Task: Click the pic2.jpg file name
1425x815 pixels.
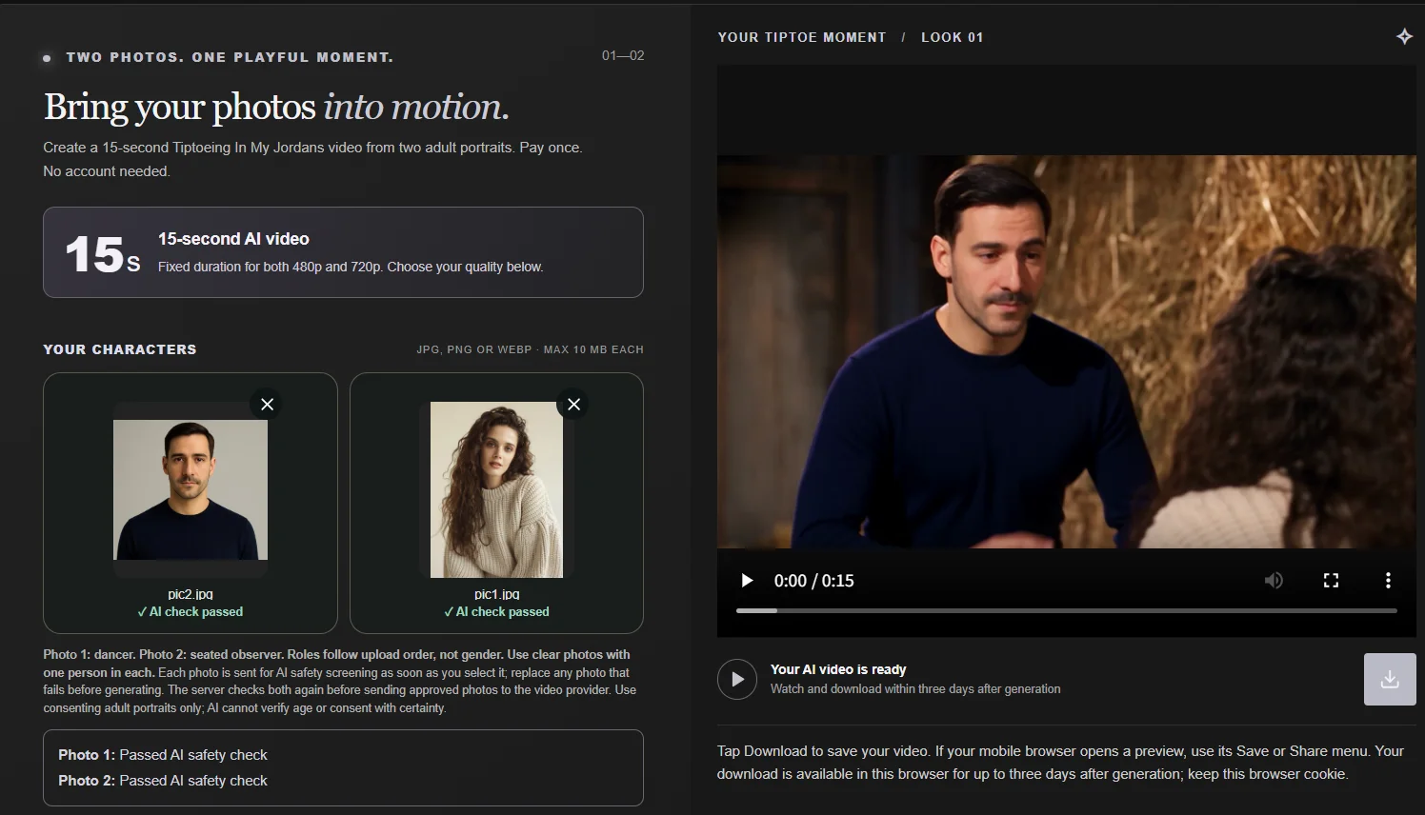Action: point(191,594)
